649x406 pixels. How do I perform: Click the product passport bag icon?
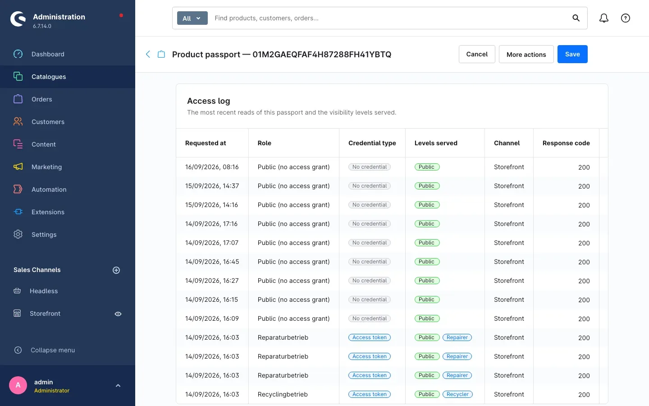pyautogui.click(x=161, y=54)
